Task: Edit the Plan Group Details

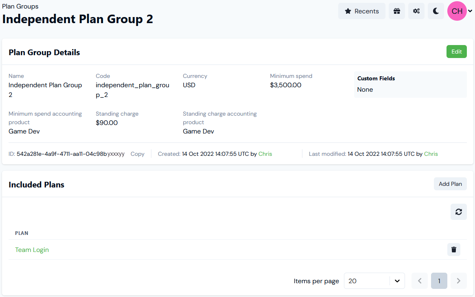Action: click(456, 52)
